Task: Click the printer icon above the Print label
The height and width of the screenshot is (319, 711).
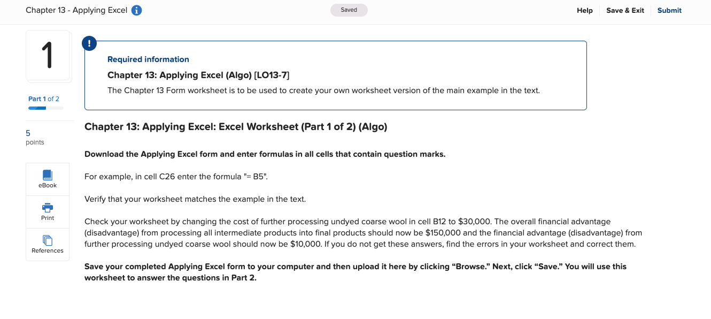Action: click(47, 208)
